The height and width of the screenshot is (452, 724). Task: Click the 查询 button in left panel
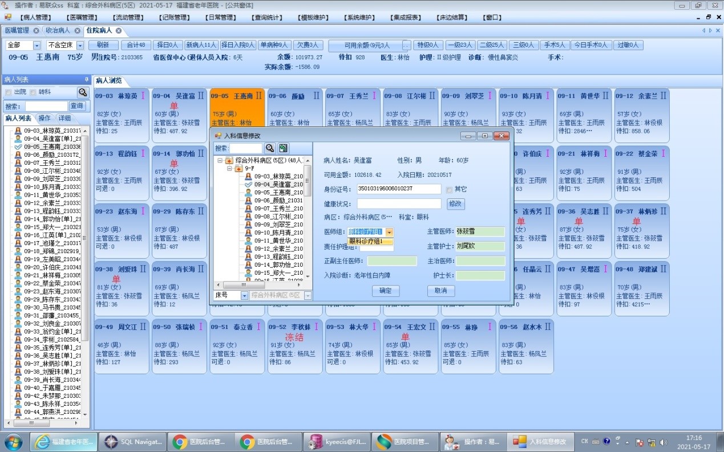[77, 106]
